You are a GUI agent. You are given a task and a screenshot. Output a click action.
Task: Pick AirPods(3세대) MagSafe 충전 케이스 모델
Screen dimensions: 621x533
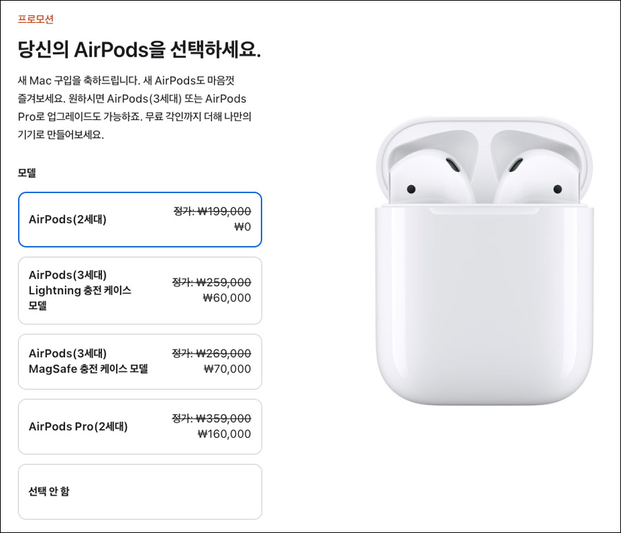click(140, 362)
